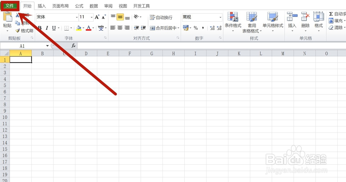Toggle underline formatting
This screenshot has width=346, height=182.
pyautogui.click(x=54, y=28)
